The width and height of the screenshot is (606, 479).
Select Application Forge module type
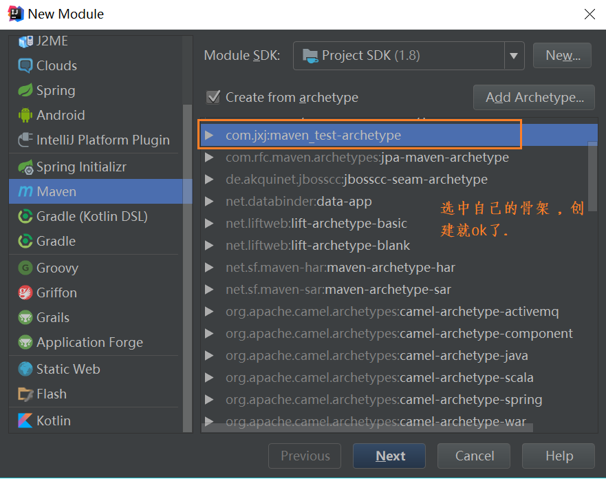coord(96,342)
